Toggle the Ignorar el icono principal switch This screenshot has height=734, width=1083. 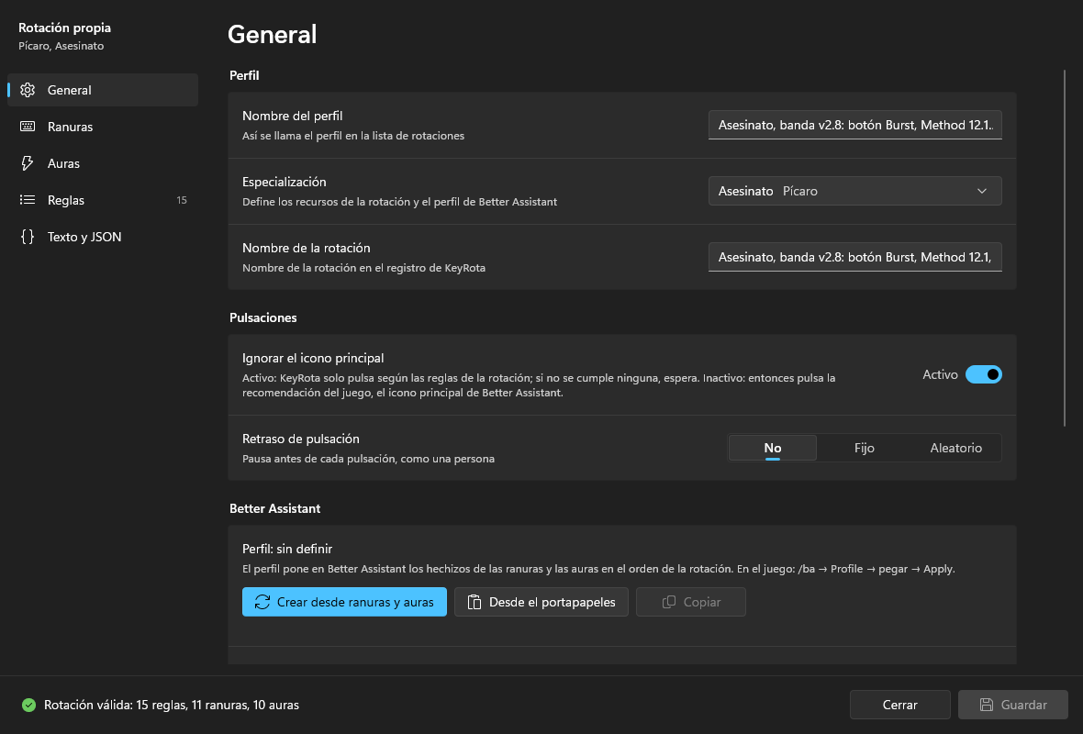(984, 374)
